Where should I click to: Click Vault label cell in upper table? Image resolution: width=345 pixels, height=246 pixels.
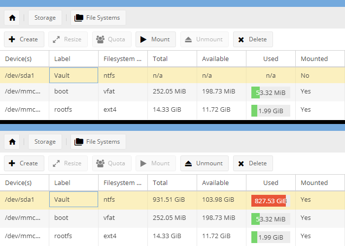coord(74,75)
